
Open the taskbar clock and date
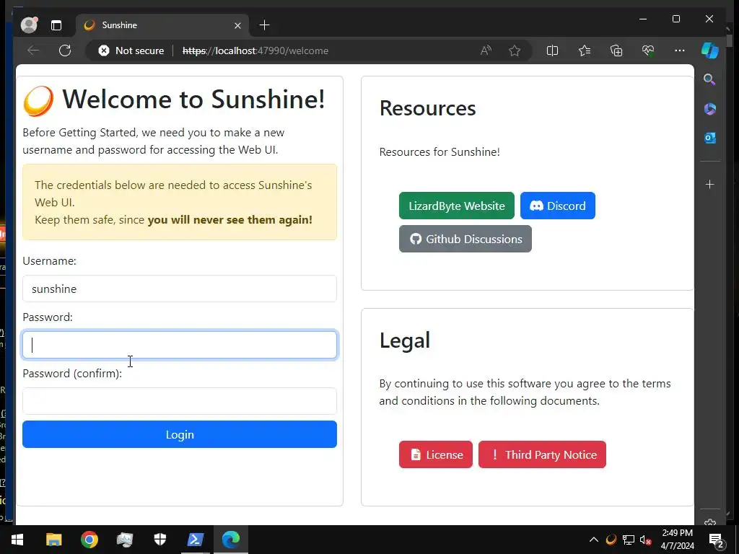(677, 540)
